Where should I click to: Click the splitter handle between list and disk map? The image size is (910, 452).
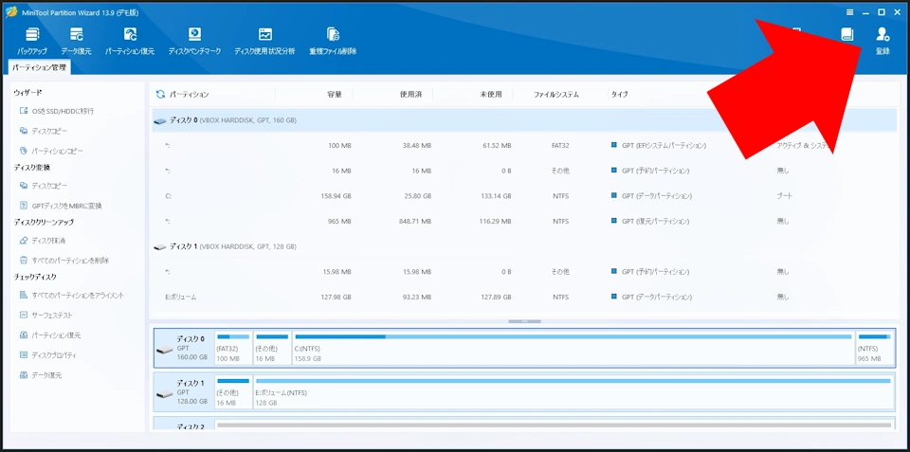tap(524, 321)
